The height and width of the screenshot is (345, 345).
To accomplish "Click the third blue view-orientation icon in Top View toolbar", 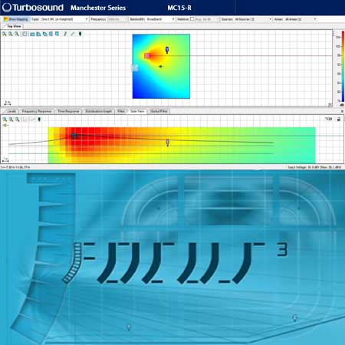I will coord(45,34).
